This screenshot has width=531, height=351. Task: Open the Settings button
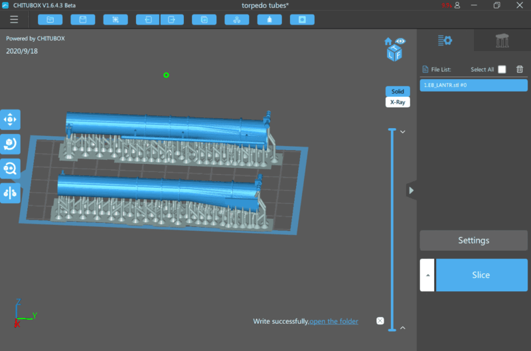[x=473, y=240]
